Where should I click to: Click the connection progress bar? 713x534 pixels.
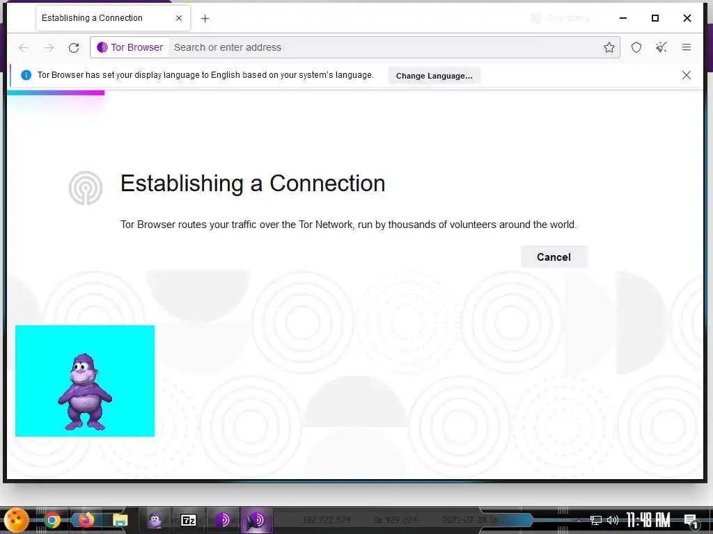(56, 92)
